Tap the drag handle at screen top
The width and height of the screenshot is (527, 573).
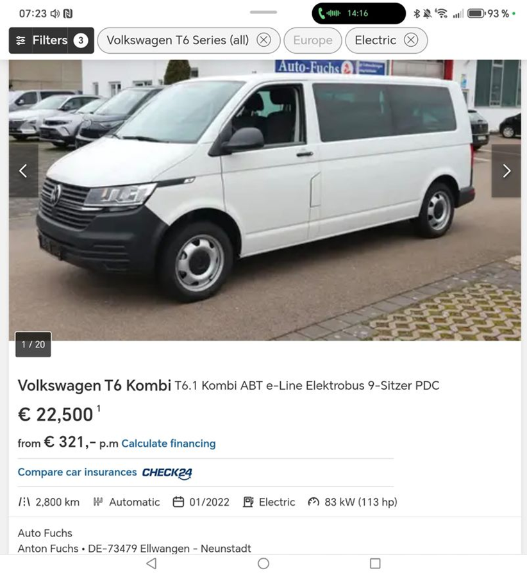point(263,12)
